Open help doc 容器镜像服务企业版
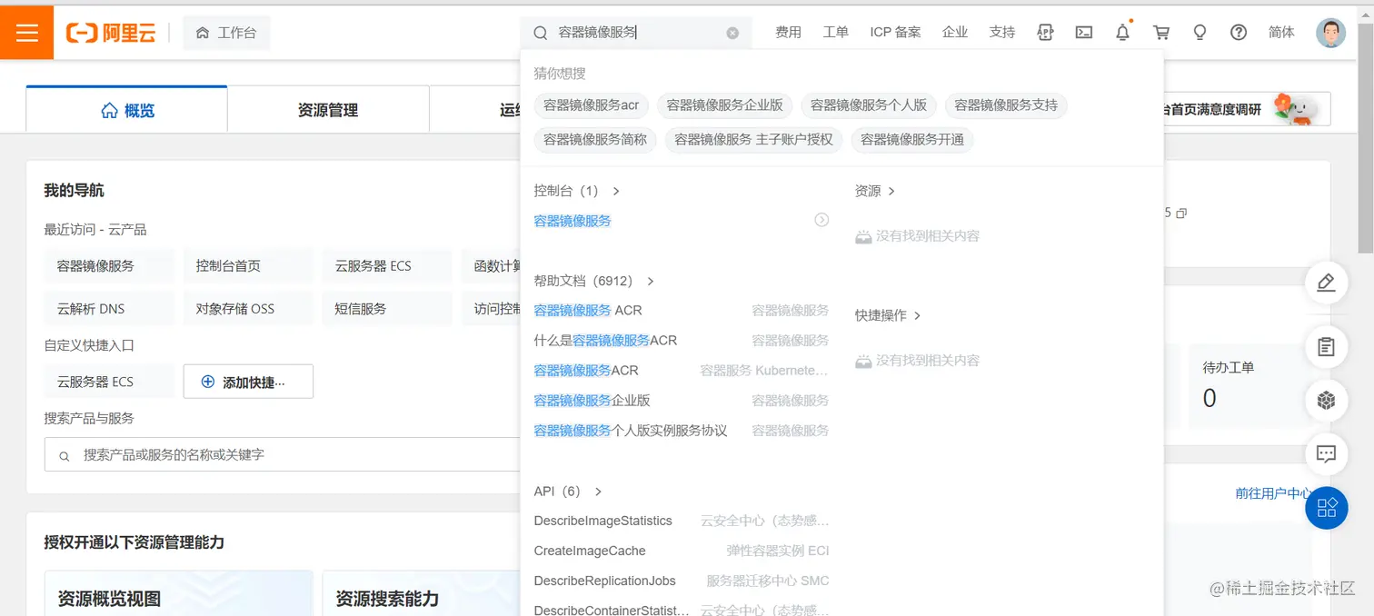The width and height of the screenshot is (1374, 616). pos(592,401)
